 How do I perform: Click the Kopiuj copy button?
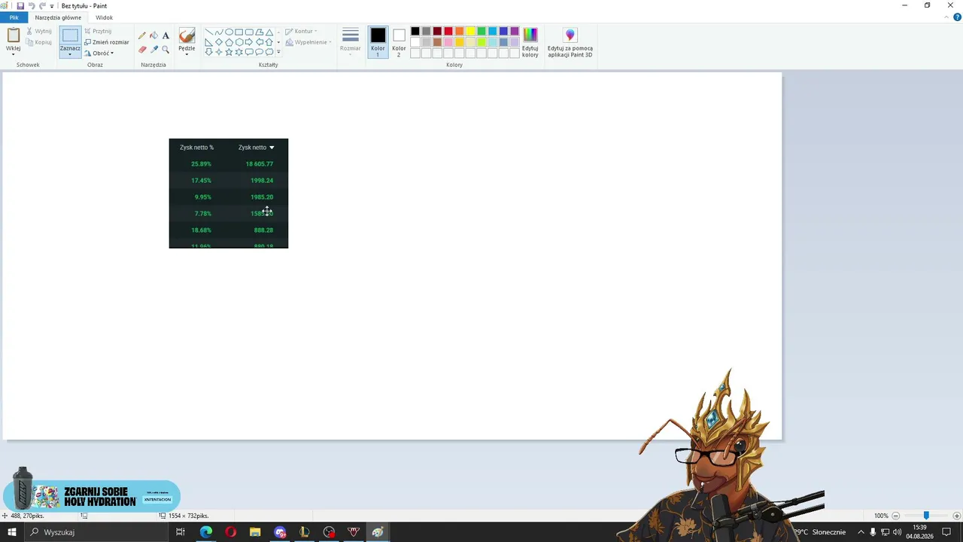pyautogui.click(x=38, y=42)
